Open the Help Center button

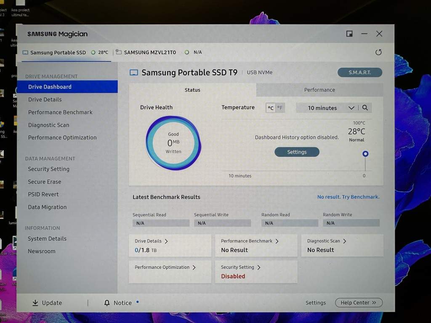point(359,302)
